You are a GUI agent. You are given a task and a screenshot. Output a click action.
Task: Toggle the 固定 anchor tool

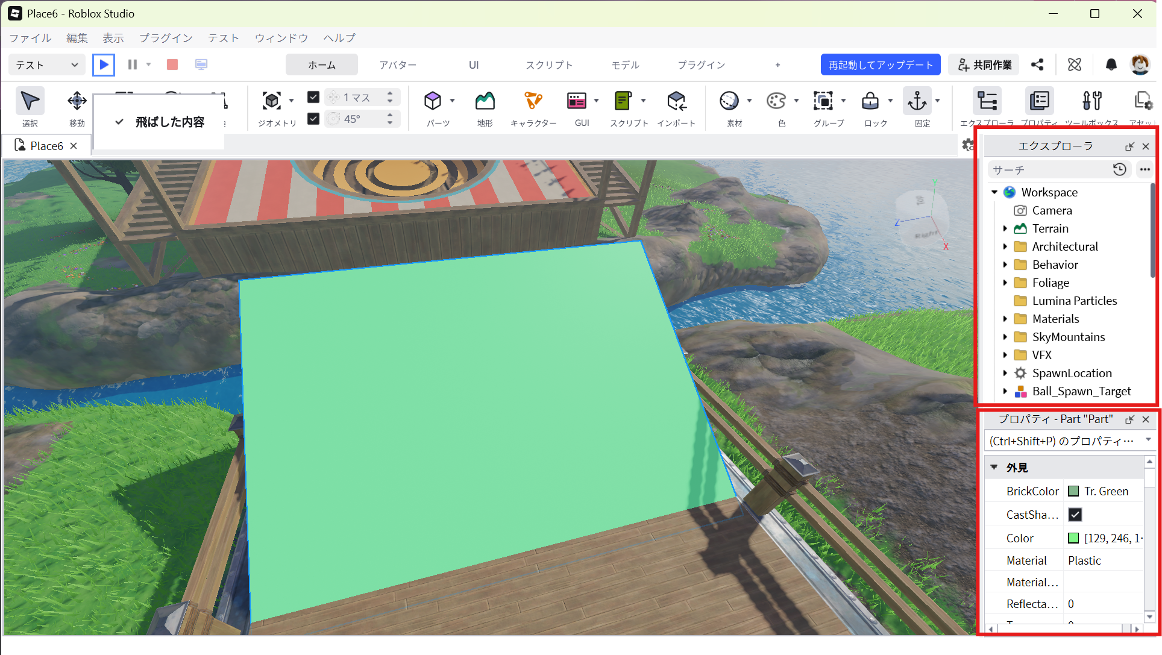pos(917,101)
